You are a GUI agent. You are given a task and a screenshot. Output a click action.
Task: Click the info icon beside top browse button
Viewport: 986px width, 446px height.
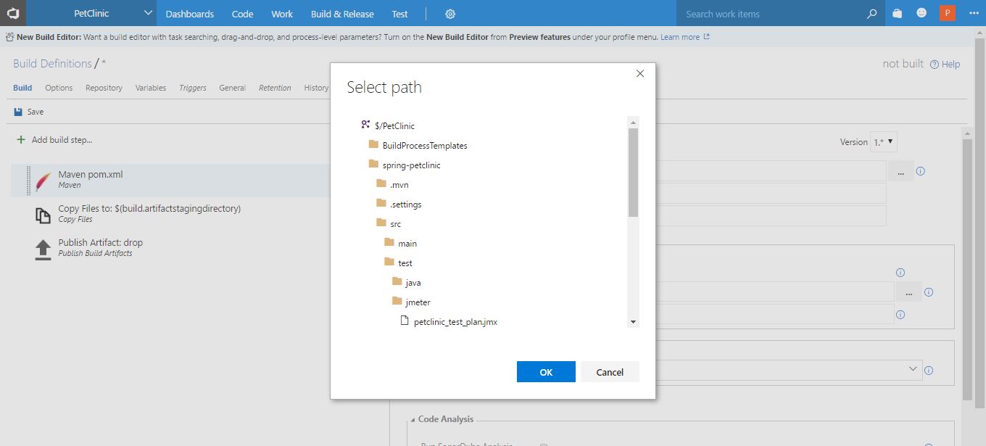coord(921,171)
